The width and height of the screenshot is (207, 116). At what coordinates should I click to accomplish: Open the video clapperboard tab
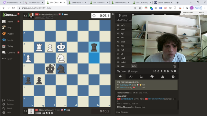tap(173, 77)
